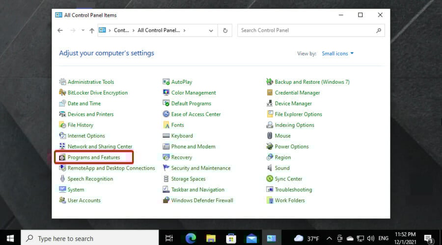Open the Region link
442x245 pixels.
pyautogui.click(x=283, y=157)
